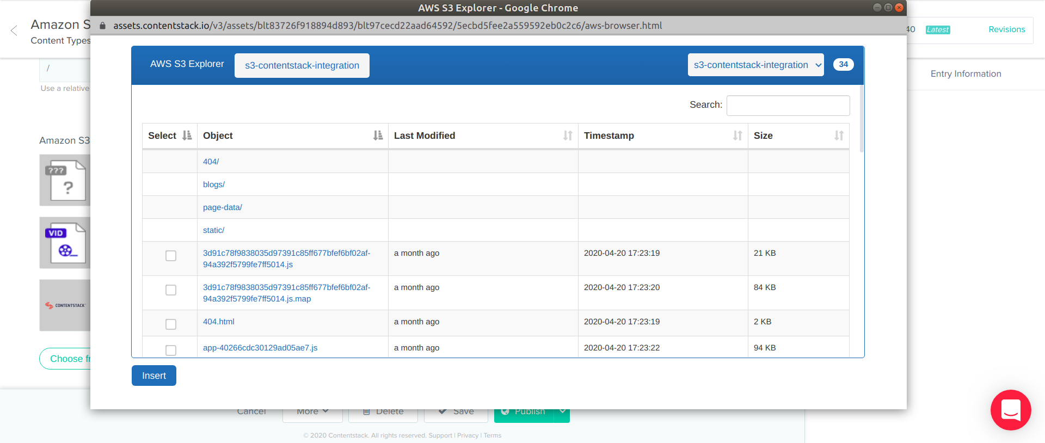Open app-40266cdc30129ad05ae7.js object link
This screenshot has height=443, width=1045.
pos(260,348)
